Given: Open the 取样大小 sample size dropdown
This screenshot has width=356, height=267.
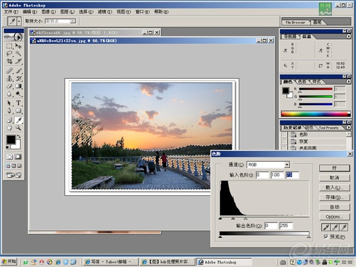Looking at the screenshot, I should (x=73, y=21).
